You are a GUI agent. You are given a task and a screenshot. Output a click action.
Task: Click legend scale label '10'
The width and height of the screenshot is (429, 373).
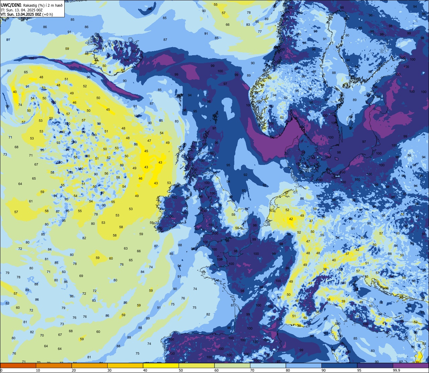38,370
